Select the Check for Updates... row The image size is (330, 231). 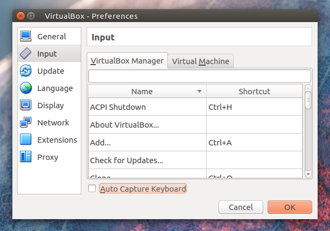147,160
